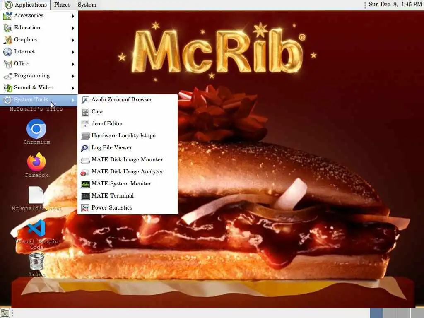Select MATE Disk Image Mounter text

(x=127, y=159)
